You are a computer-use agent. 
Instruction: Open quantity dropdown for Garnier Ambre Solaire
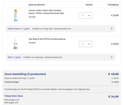(x=85, y=16)
